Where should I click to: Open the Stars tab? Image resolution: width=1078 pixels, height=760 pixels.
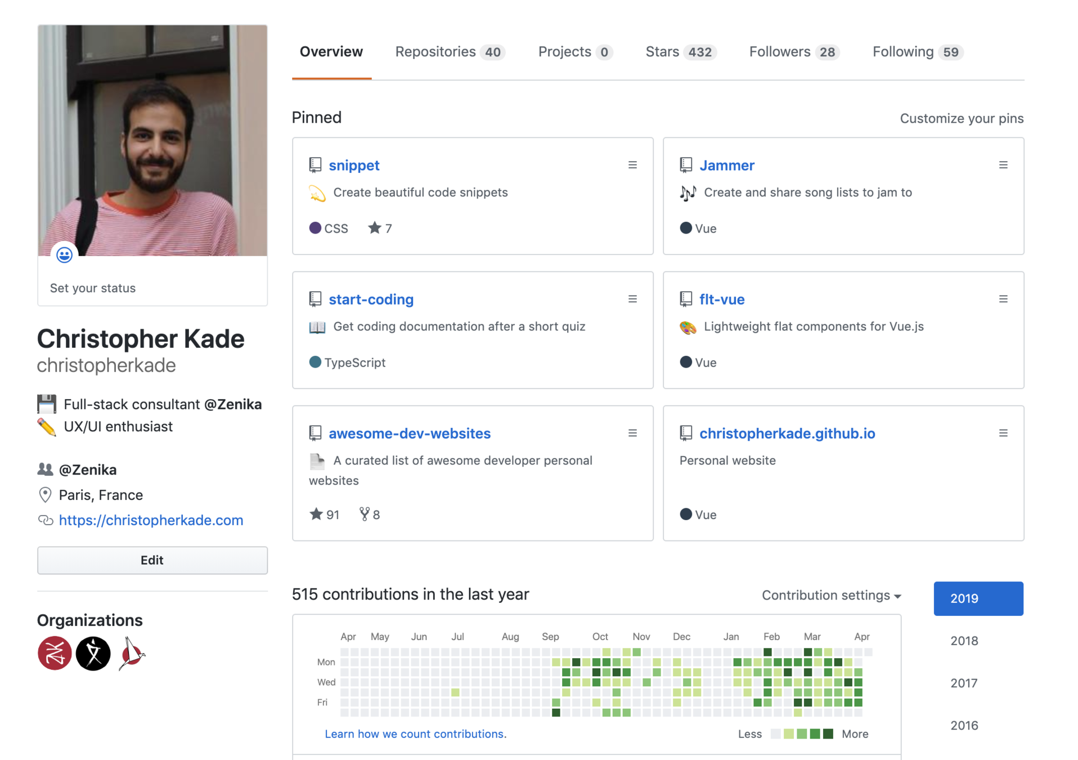[681, 52]
